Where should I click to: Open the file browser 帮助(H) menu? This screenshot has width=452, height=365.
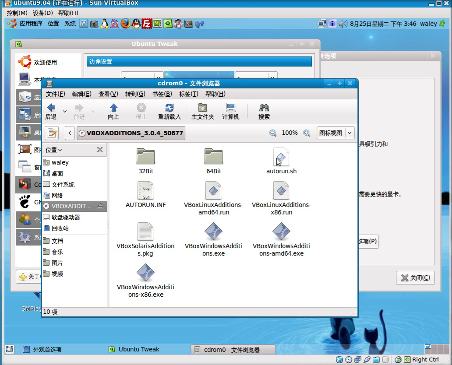pyautogui.click(x=215, y=94)
